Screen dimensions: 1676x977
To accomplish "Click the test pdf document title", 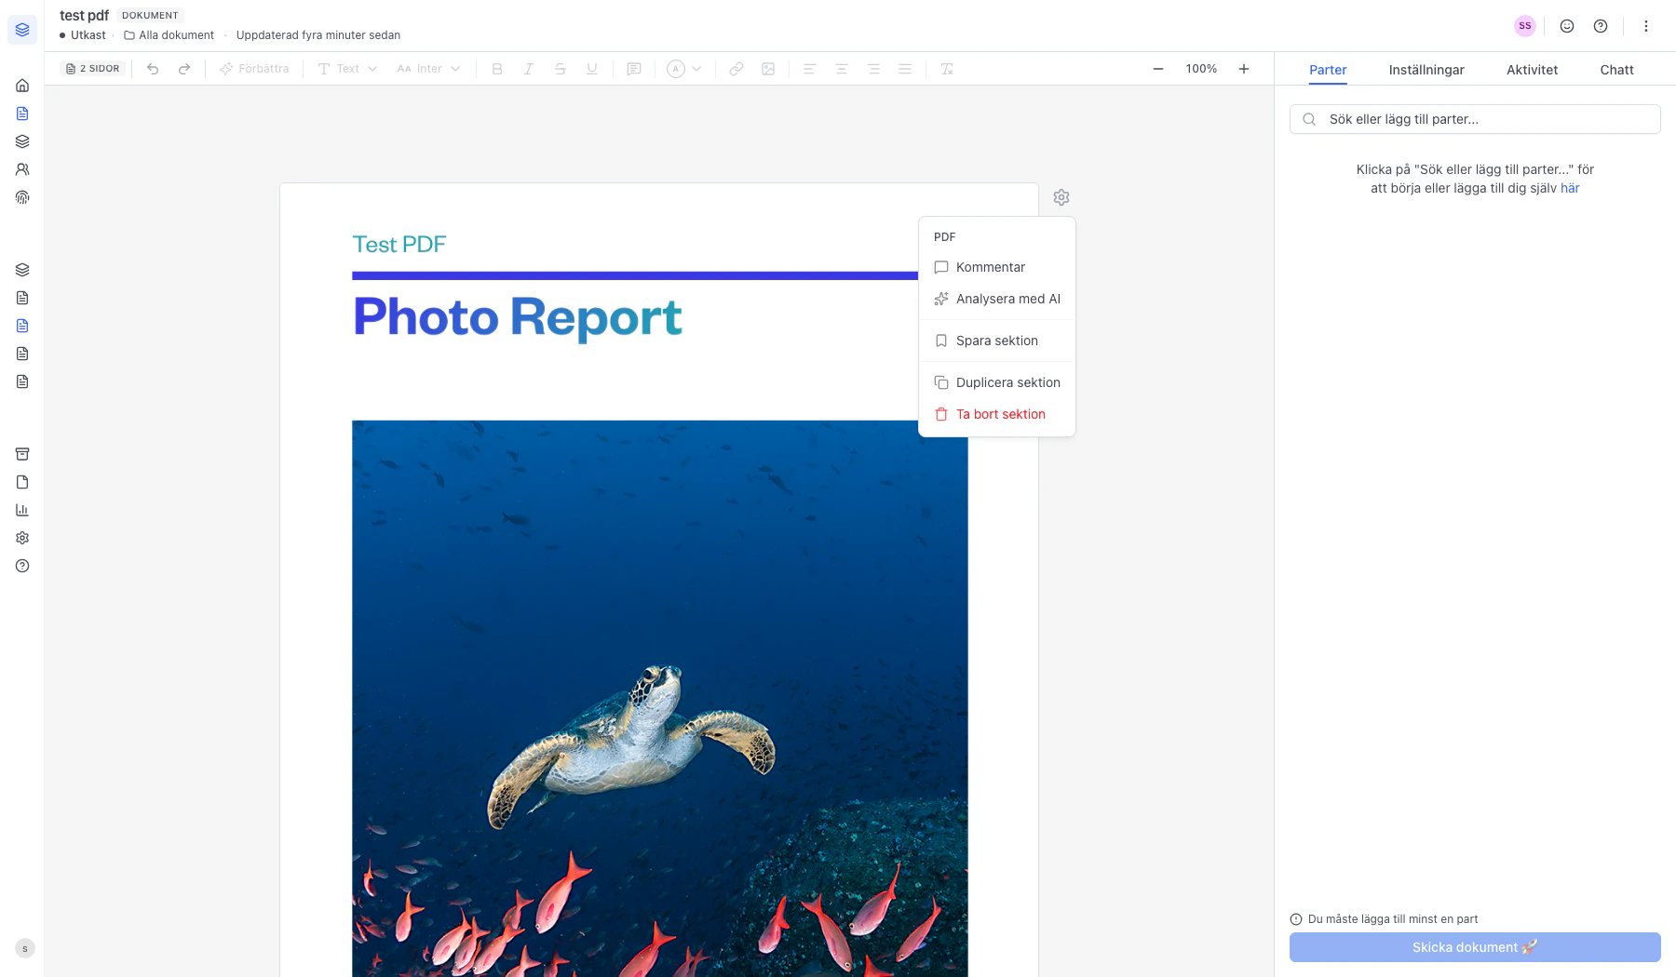I will 85,15.
